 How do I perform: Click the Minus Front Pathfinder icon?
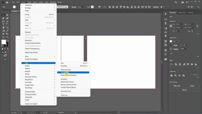coord(175,75)
